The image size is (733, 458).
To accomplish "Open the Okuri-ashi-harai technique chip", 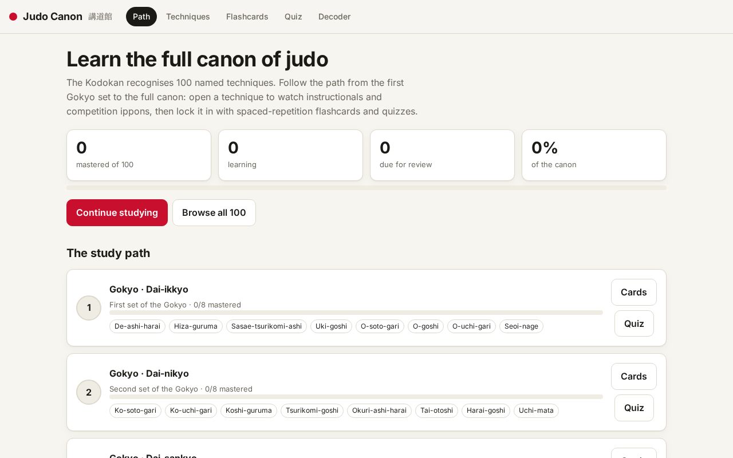I will click(379, 410).
